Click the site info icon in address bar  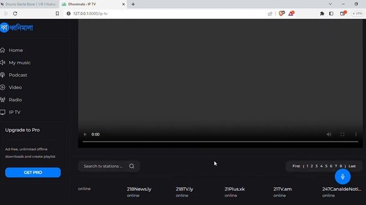(69, 14)
